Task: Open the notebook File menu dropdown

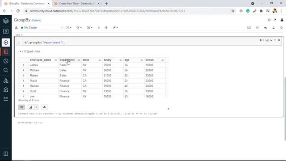Action: 69,28
